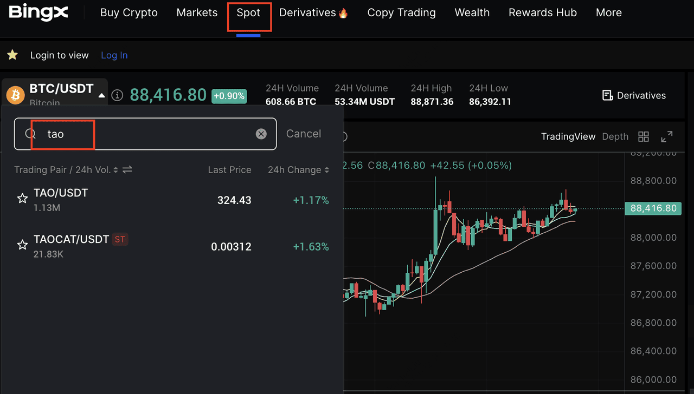Image resolution: width=694 pixels, height=394 pixels.
Task: Select the Spot tab
Action: point(248,12)
